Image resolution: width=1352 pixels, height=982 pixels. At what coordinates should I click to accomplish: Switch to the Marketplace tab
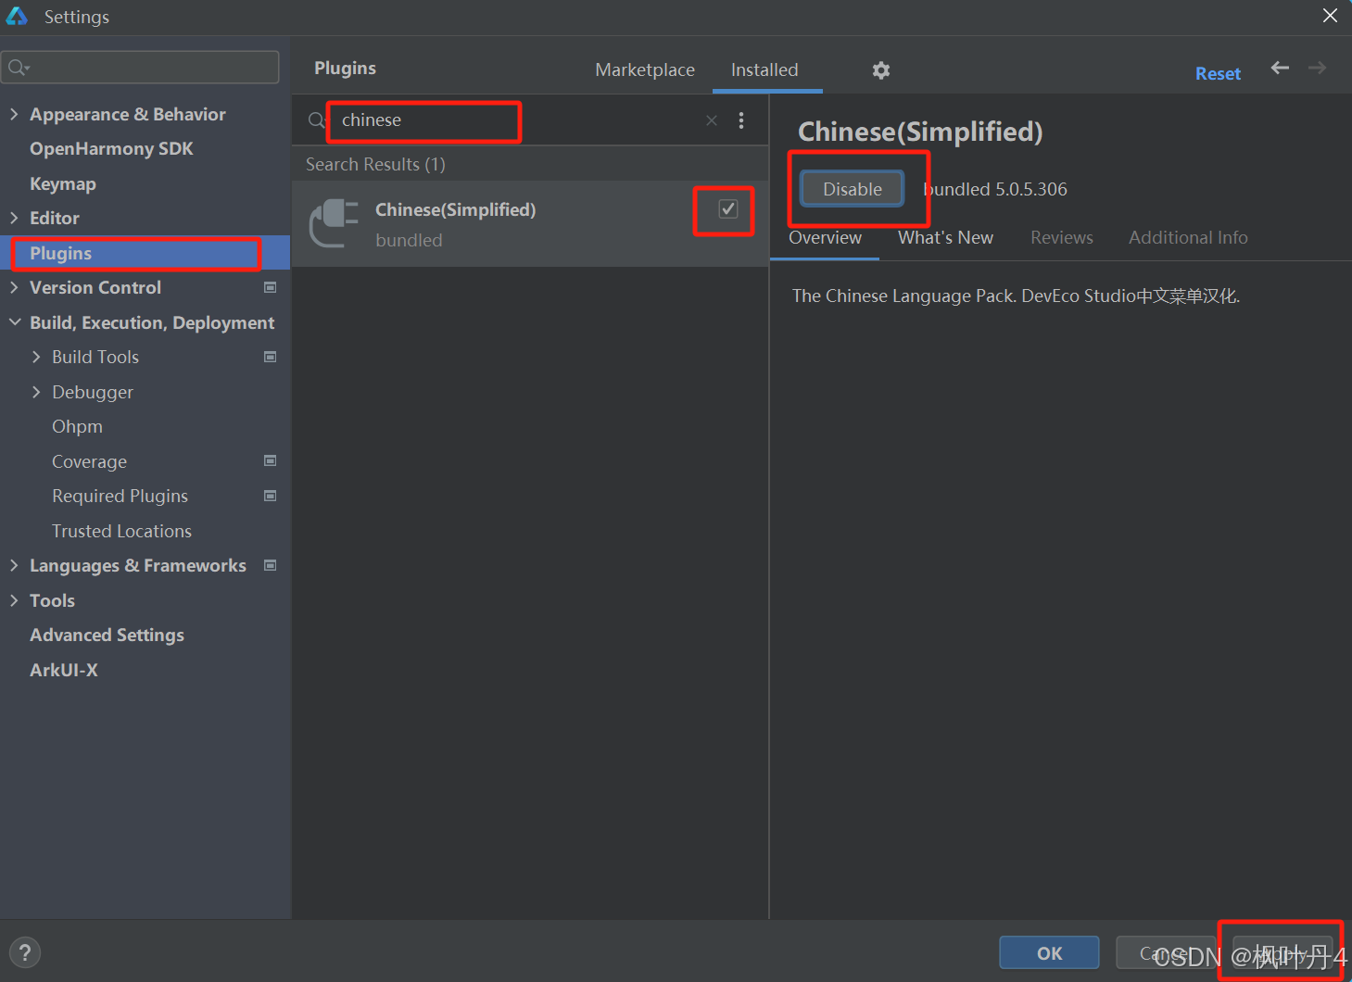644,70
